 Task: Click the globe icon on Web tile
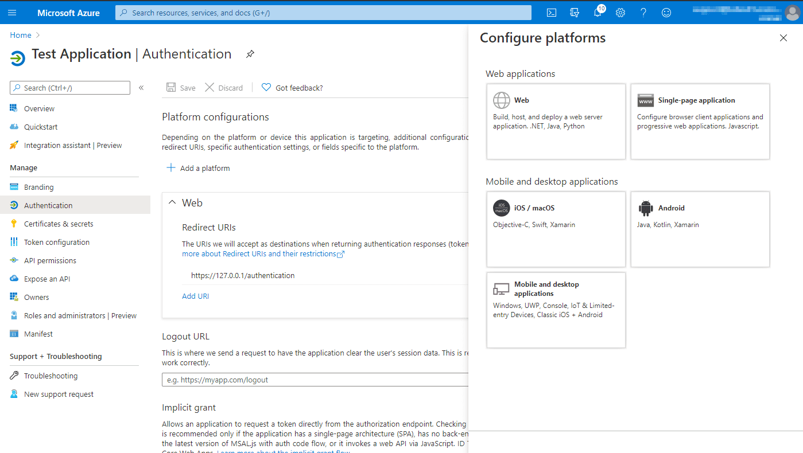(502, 100)
